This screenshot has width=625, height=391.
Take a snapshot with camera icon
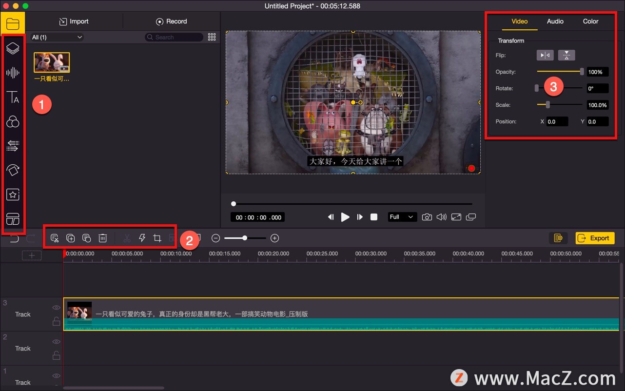[427, 217]
